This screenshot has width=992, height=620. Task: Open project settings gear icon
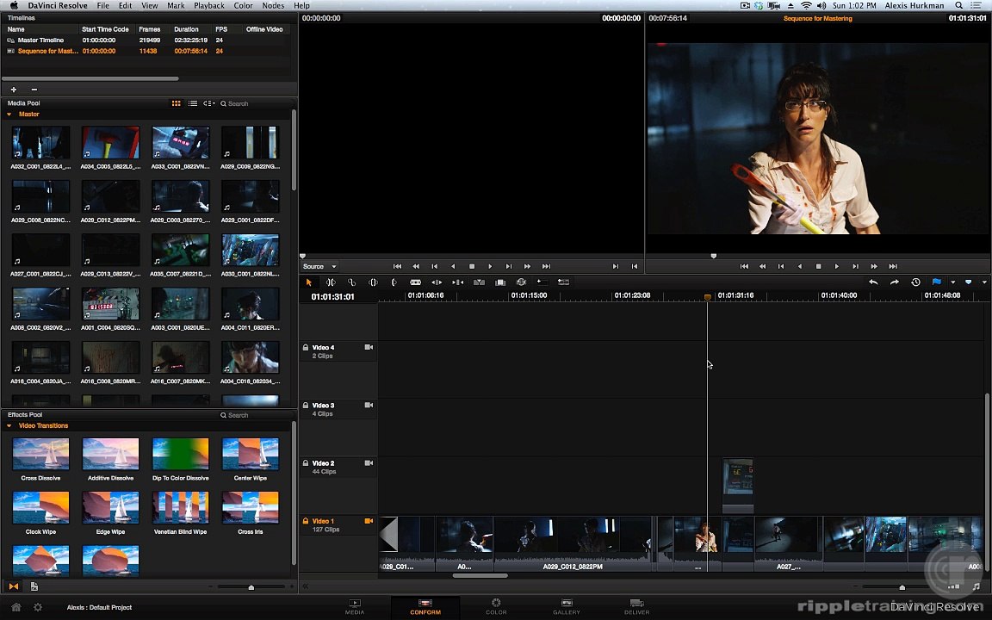click(x=38, y=607)
